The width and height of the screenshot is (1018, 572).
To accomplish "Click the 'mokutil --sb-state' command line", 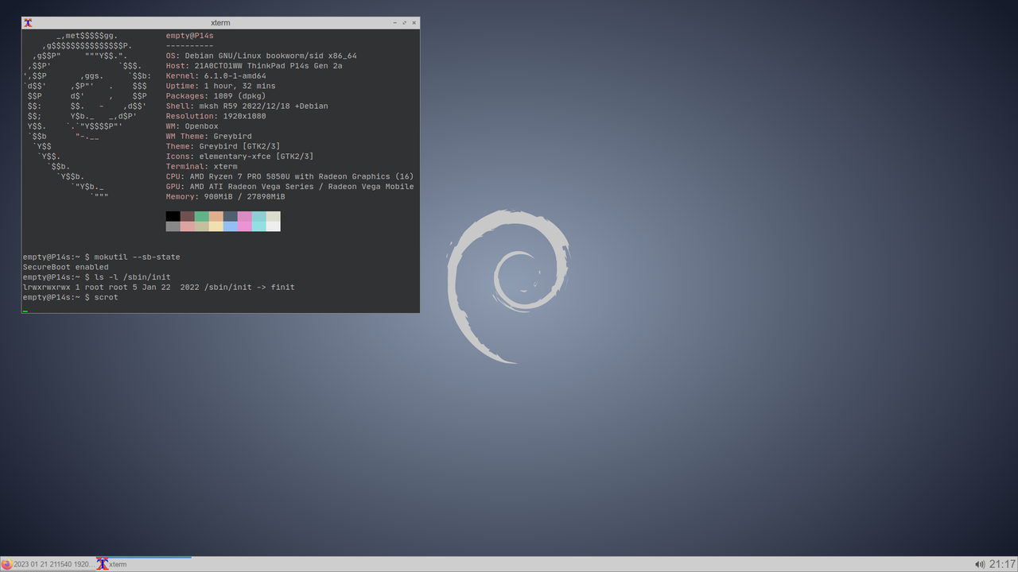I will (102, 257).
